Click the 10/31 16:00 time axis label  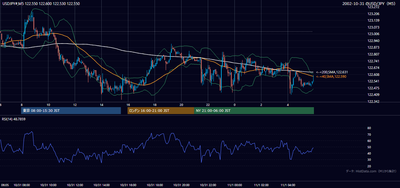click(128, 185)
